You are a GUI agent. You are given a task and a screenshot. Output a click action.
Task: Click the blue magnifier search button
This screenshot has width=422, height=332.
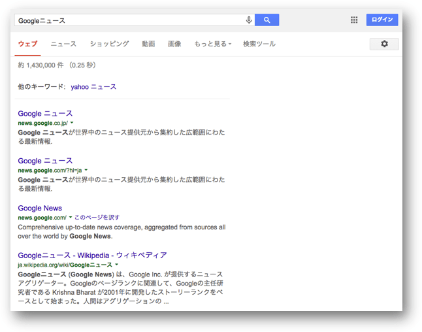click(267, 20)
